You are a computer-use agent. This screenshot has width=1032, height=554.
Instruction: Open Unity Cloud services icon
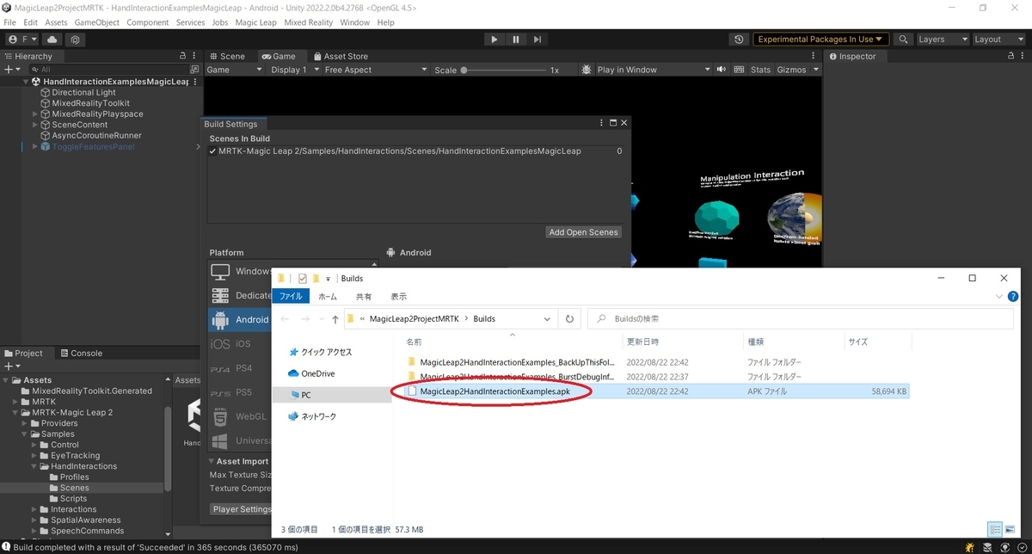(52, 40)
